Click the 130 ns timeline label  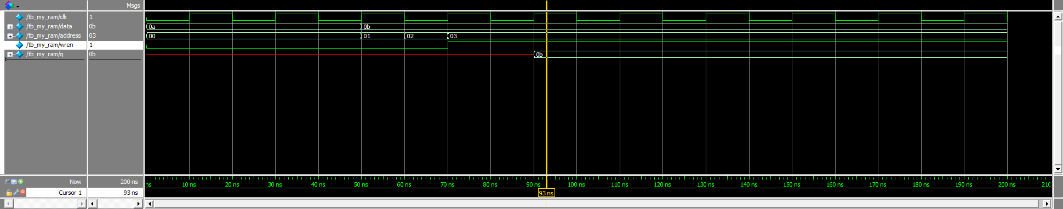pyautogui.click(x=705, y=184)
